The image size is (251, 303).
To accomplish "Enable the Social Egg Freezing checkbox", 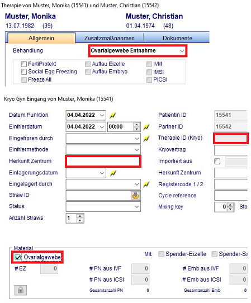I will point(24,72).
